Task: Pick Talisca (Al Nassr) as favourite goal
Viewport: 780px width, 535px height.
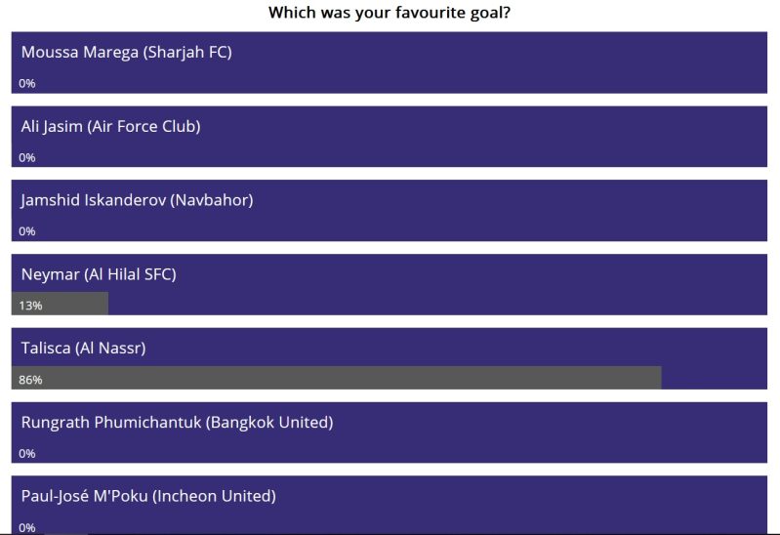Action: point(389,358)
